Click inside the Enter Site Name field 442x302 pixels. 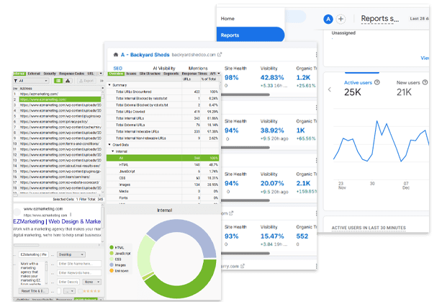coord(79,264)
